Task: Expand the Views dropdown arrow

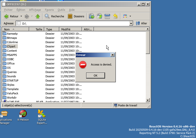Action: (x=130, y=16)
